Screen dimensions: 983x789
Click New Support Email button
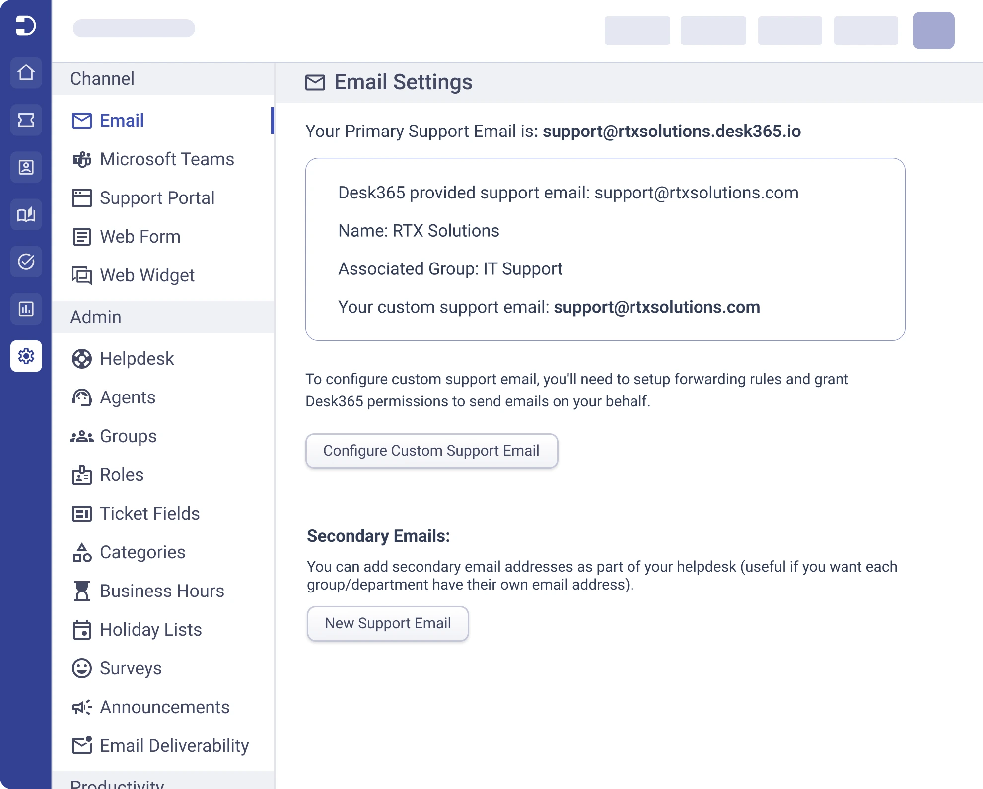pos(388,623)
